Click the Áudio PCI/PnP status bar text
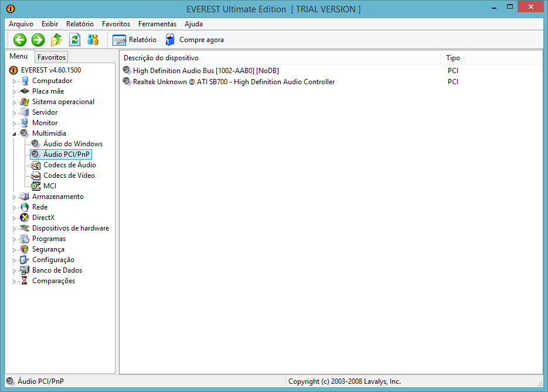This screenshot has width=548, height=392. click(x=40, y=381)
